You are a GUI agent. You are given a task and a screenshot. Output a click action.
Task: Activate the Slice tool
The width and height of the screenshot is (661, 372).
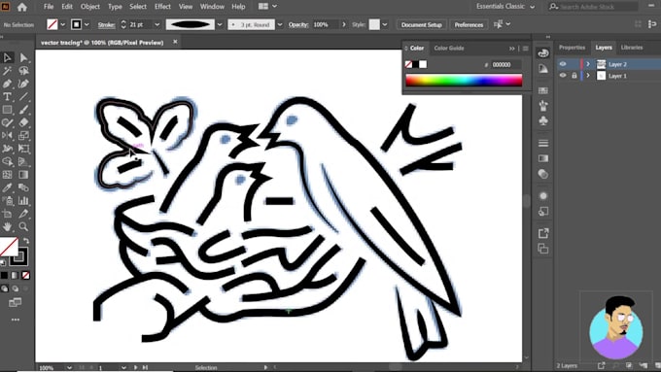pyautogui.click(x=23, y=214)
